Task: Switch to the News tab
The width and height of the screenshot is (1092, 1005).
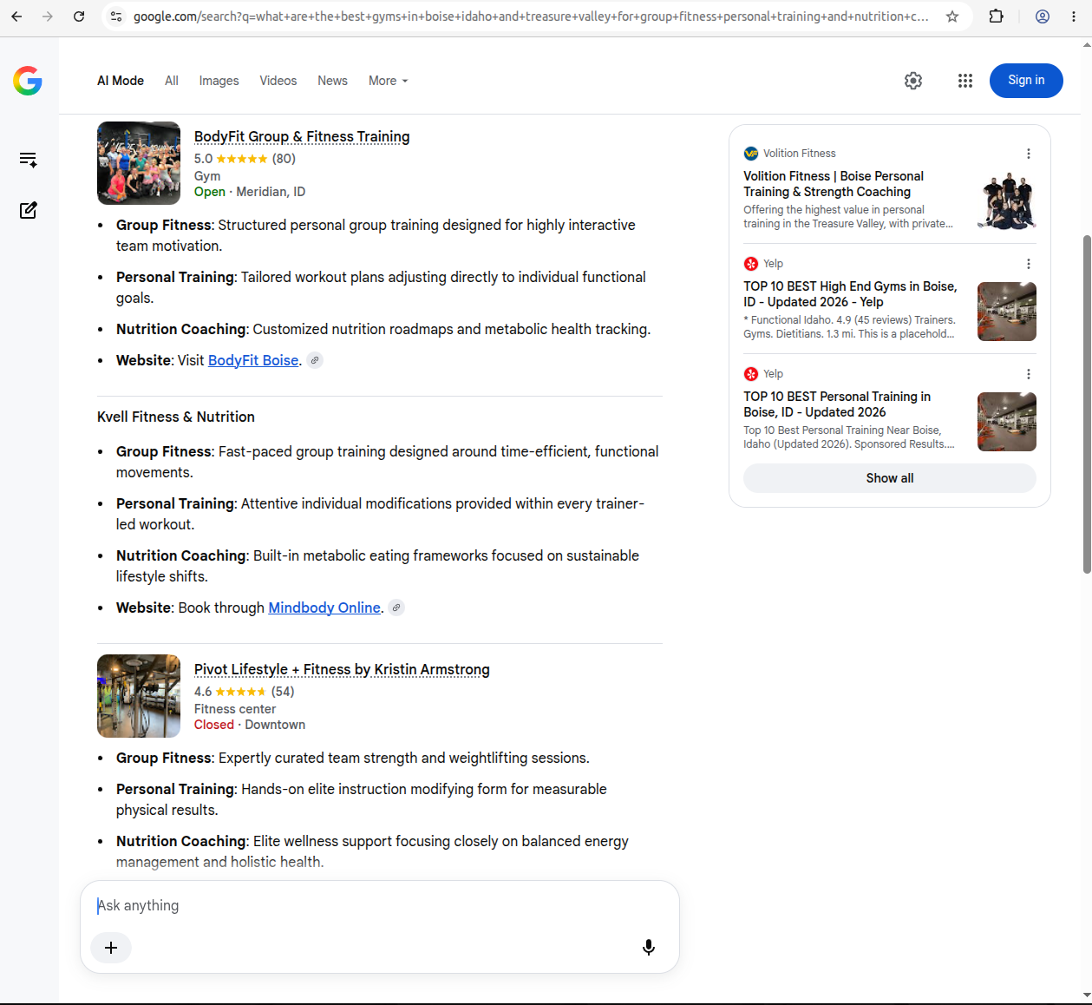Action: 332,81
